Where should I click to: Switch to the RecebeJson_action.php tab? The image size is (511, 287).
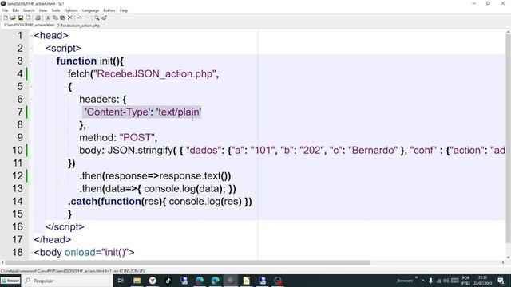(78, 25)
